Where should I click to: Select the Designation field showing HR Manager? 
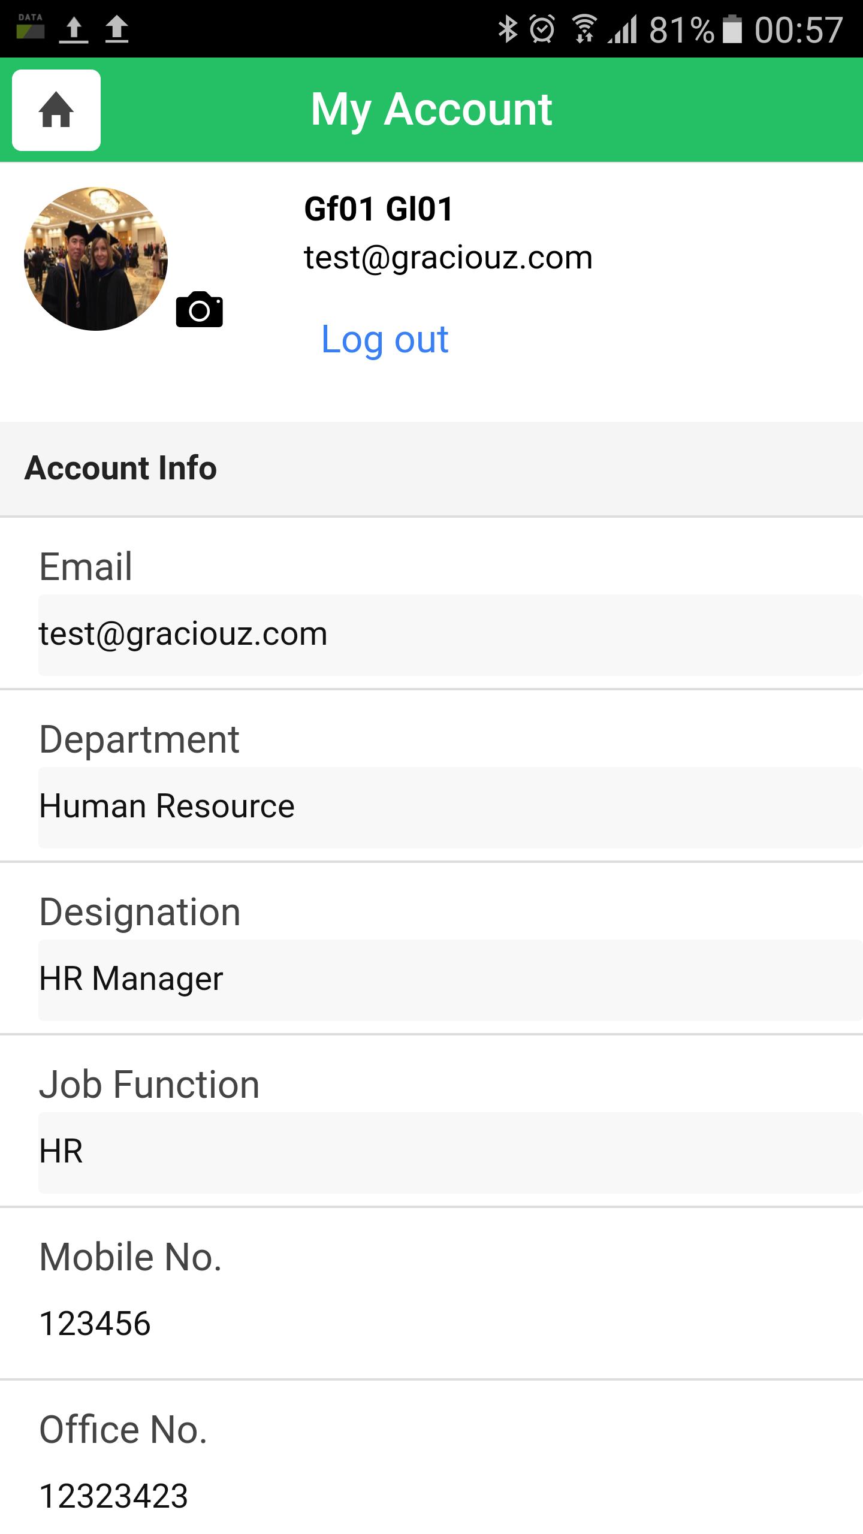point(451,980)
